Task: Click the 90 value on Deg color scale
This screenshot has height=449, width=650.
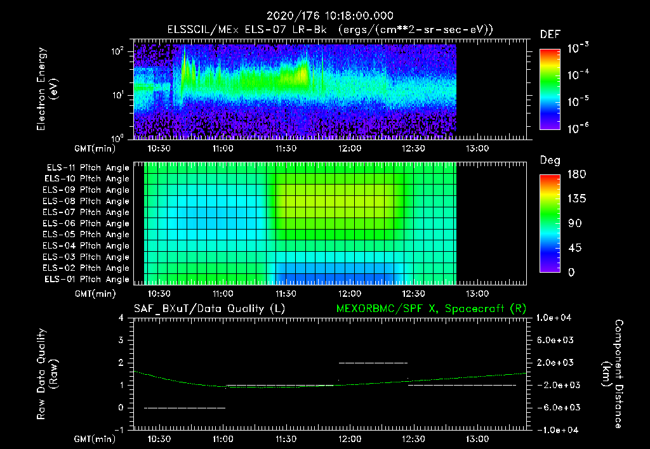Action: pyautogui.click(x=575, y=223)
